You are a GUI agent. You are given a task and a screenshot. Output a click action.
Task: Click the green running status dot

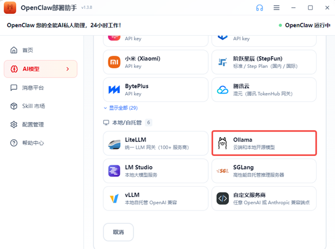(x=280, y=26)
